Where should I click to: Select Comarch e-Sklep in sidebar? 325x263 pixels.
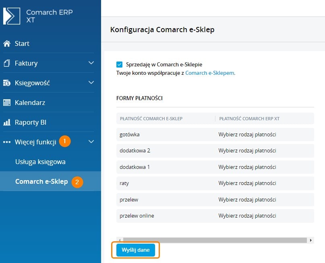tap(41, 181)
